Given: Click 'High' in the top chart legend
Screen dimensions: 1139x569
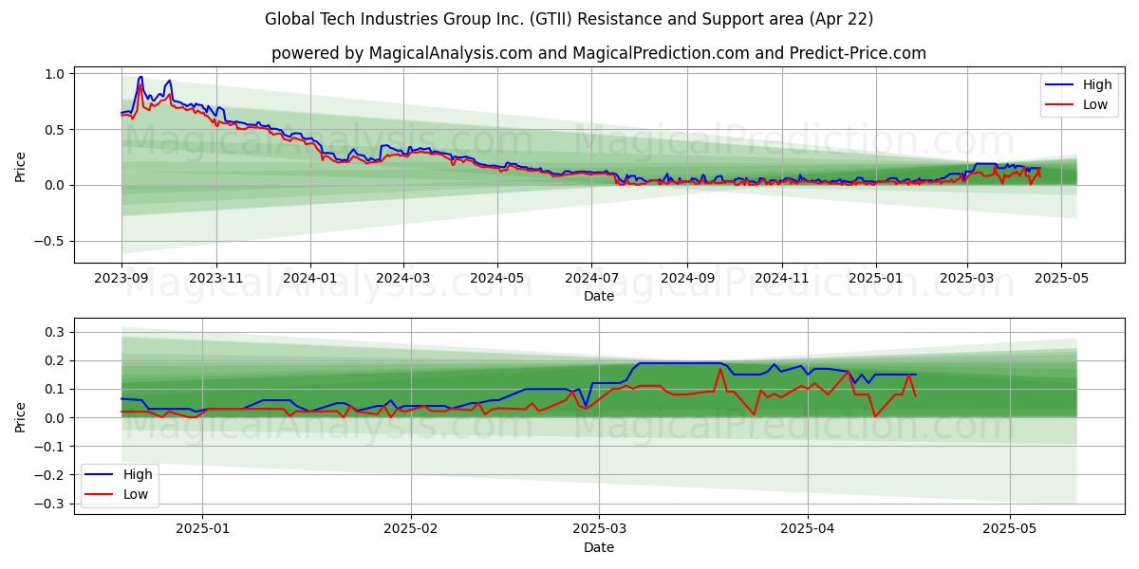Looking at the screenshot, I should coord(1097,84).
